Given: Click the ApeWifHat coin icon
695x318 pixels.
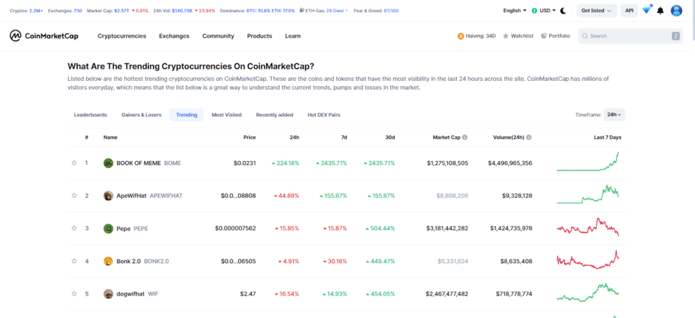Looking at the screenshot, I should [x=108, y=196].
